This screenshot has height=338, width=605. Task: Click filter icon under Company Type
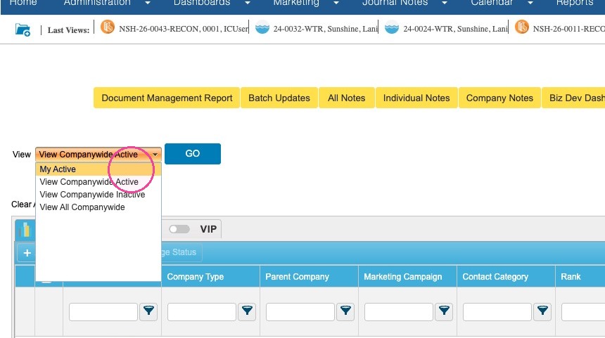pos(248,311)
